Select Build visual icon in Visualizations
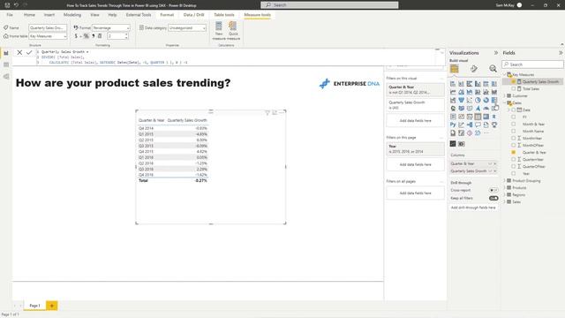Image resolution: width=565 pixels, height=318 pixels. tap(454, 69)
